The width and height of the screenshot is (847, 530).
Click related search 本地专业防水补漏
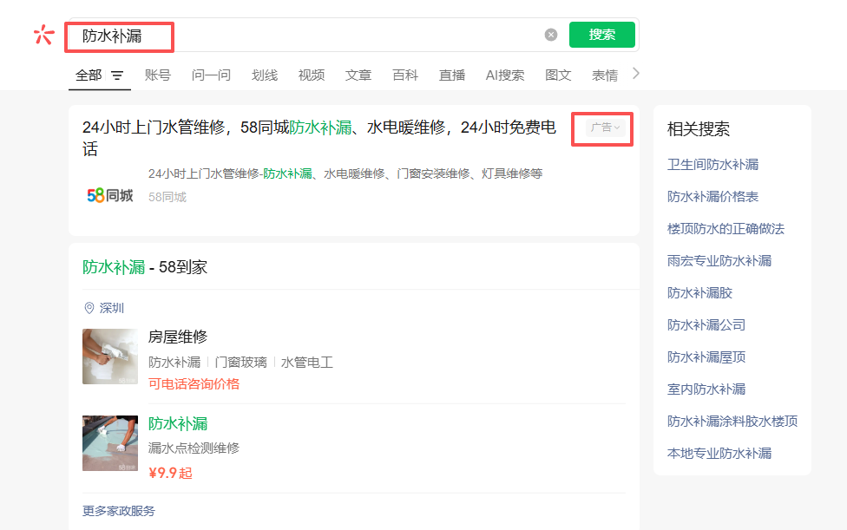(x=719, y=453)
